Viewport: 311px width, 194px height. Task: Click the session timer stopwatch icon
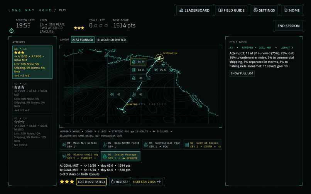coord(12,30)
